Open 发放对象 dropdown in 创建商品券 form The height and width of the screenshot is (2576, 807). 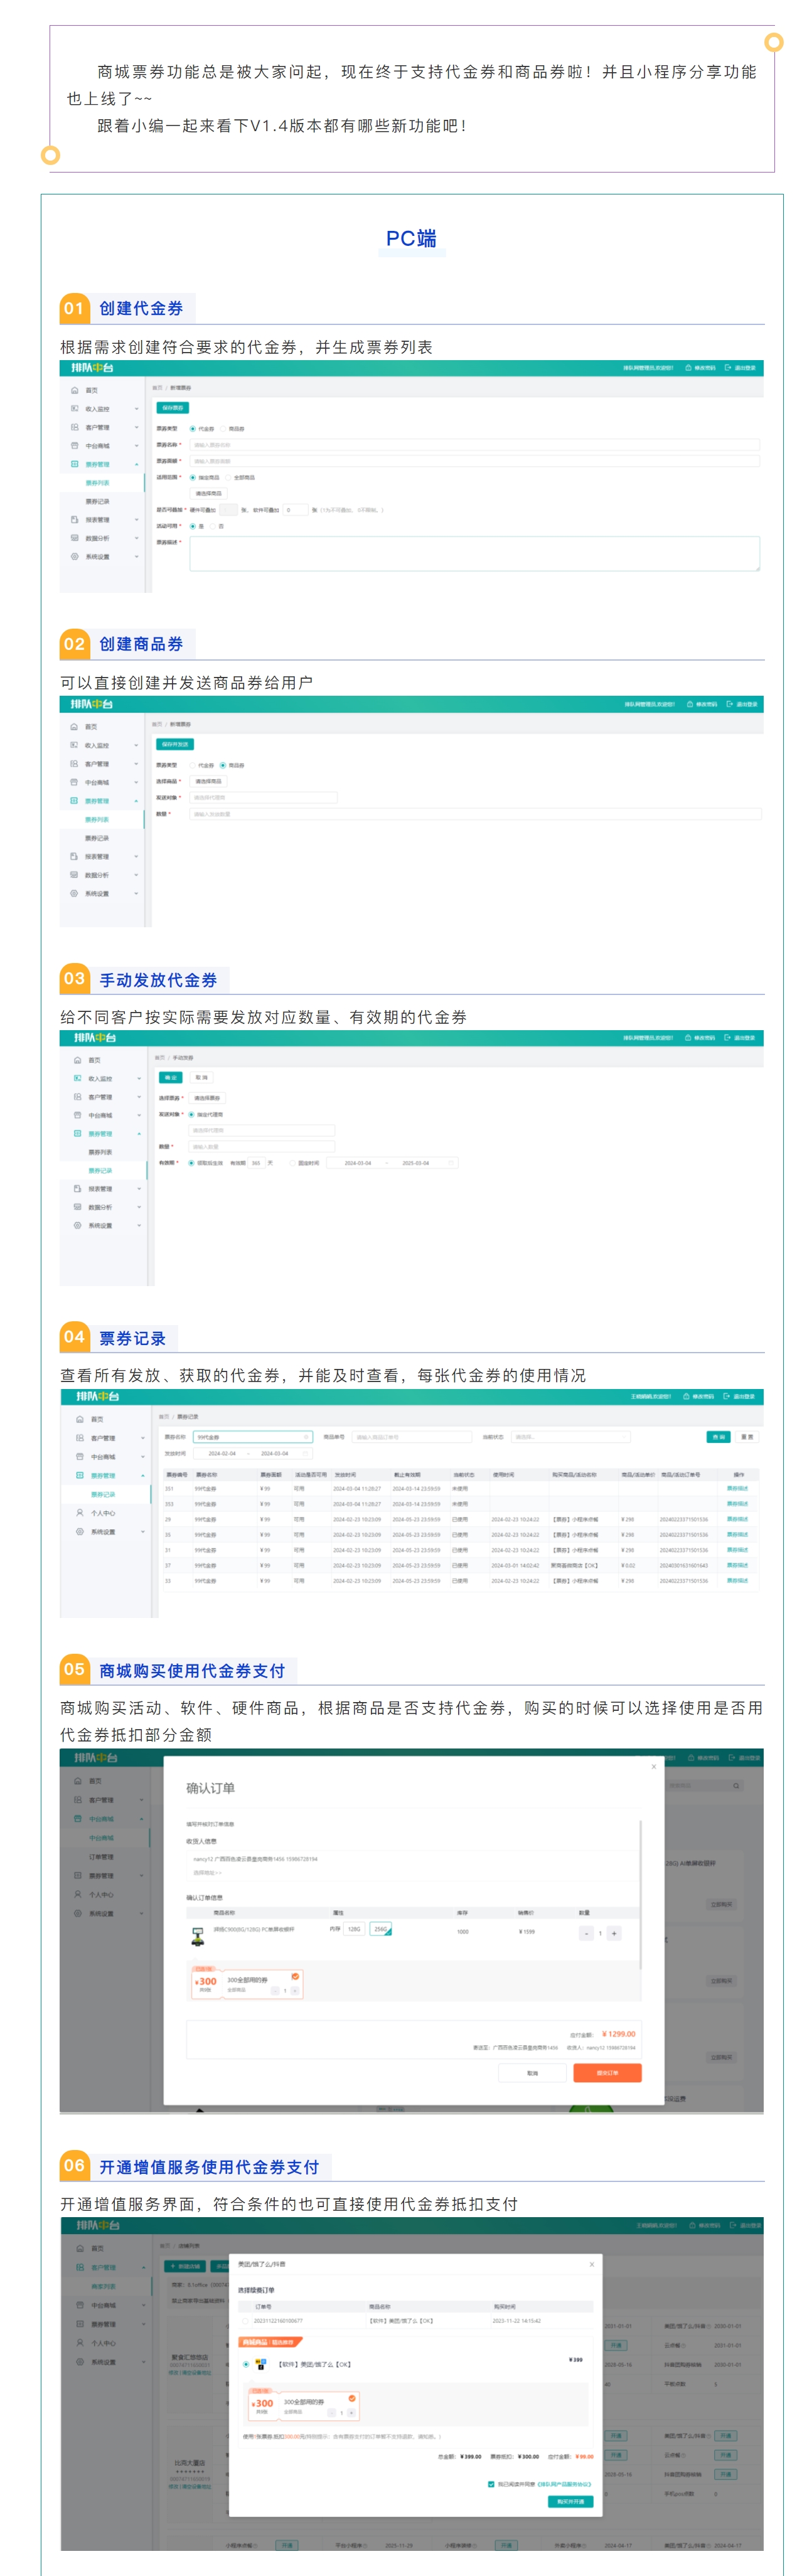(x=263, y=798)
